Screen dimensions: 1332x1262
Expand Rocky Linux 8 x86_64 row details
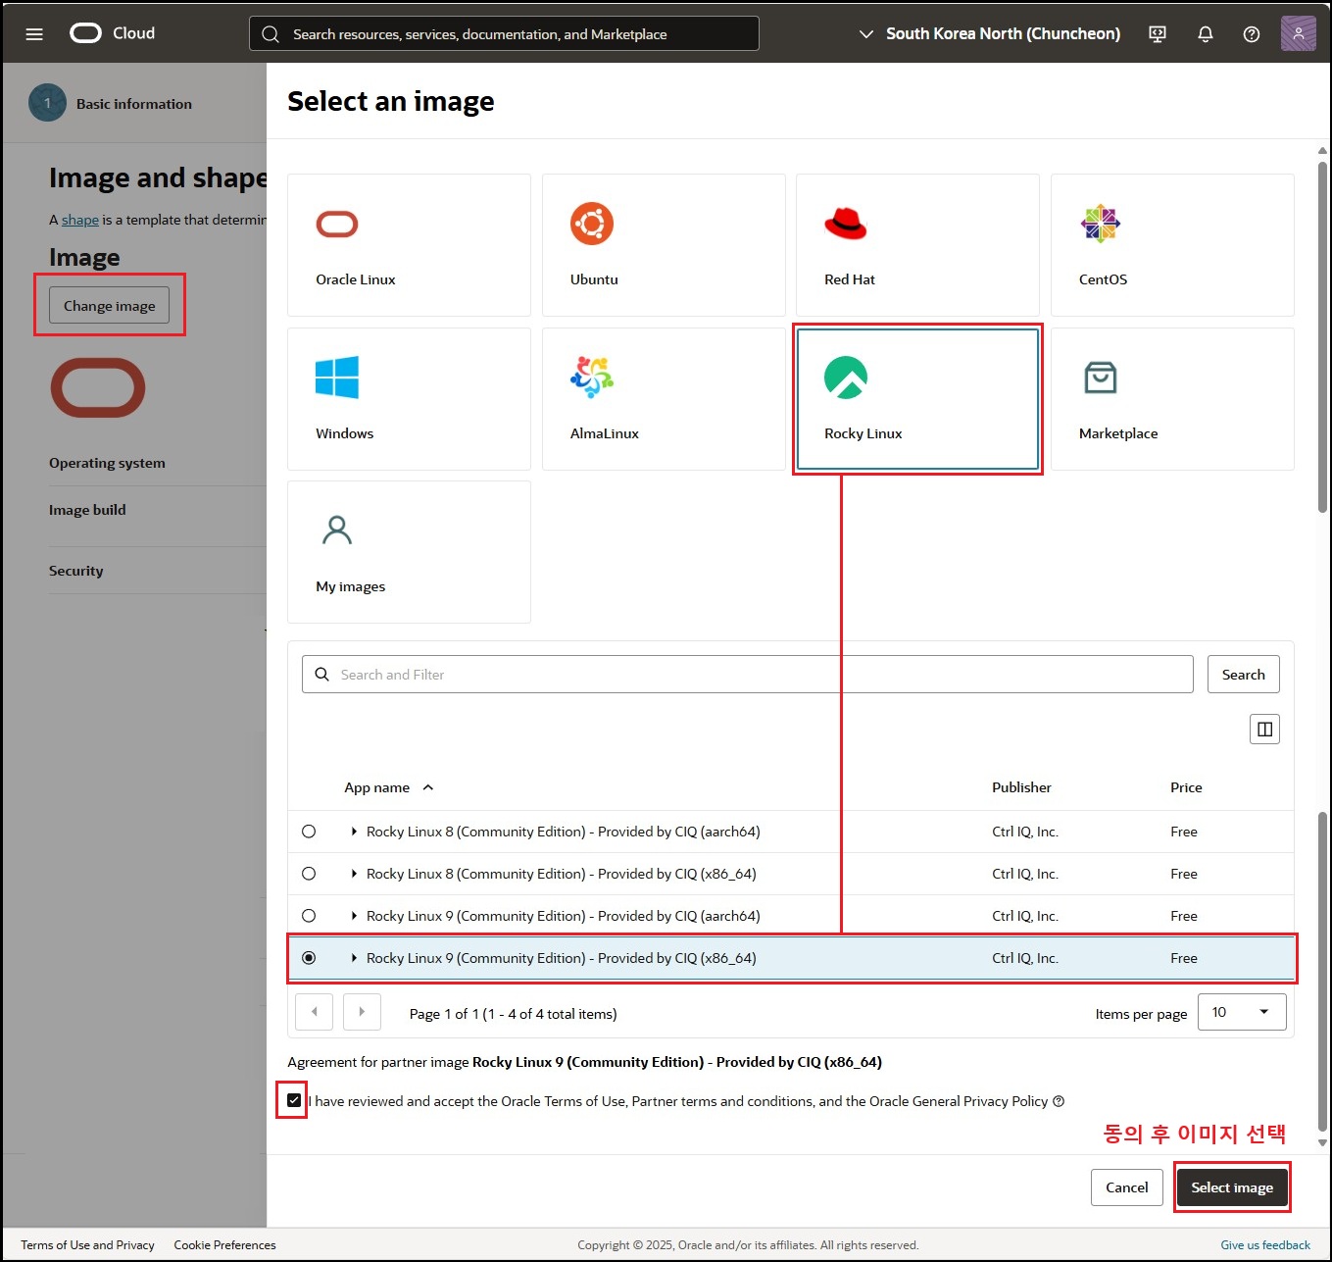click(354, 874)
